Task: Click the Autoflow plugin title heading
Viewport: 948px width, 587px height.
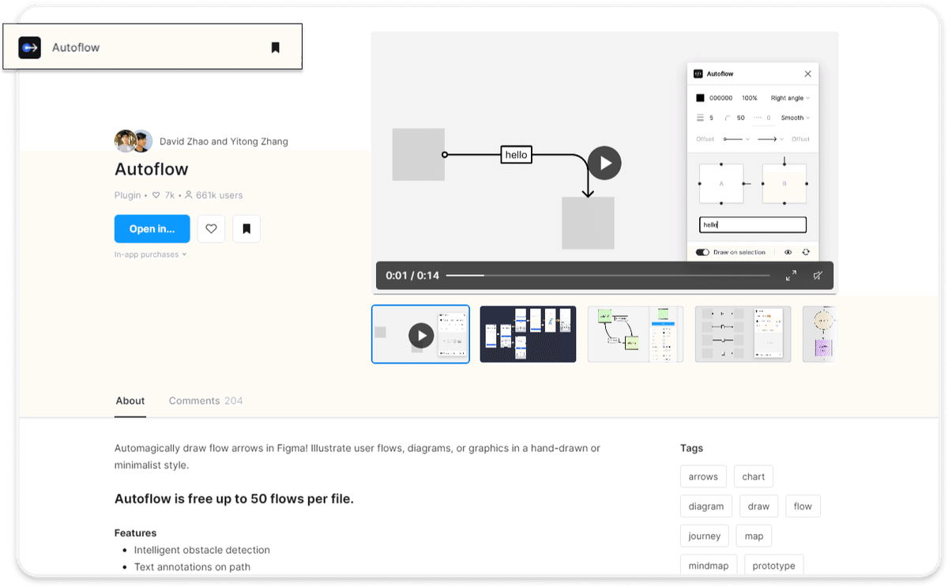Action: click(152, 169)
